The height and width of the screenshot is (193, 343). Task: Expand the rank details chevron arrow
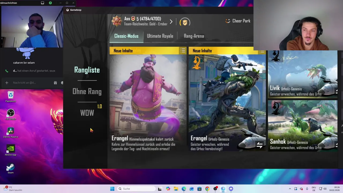171,22
